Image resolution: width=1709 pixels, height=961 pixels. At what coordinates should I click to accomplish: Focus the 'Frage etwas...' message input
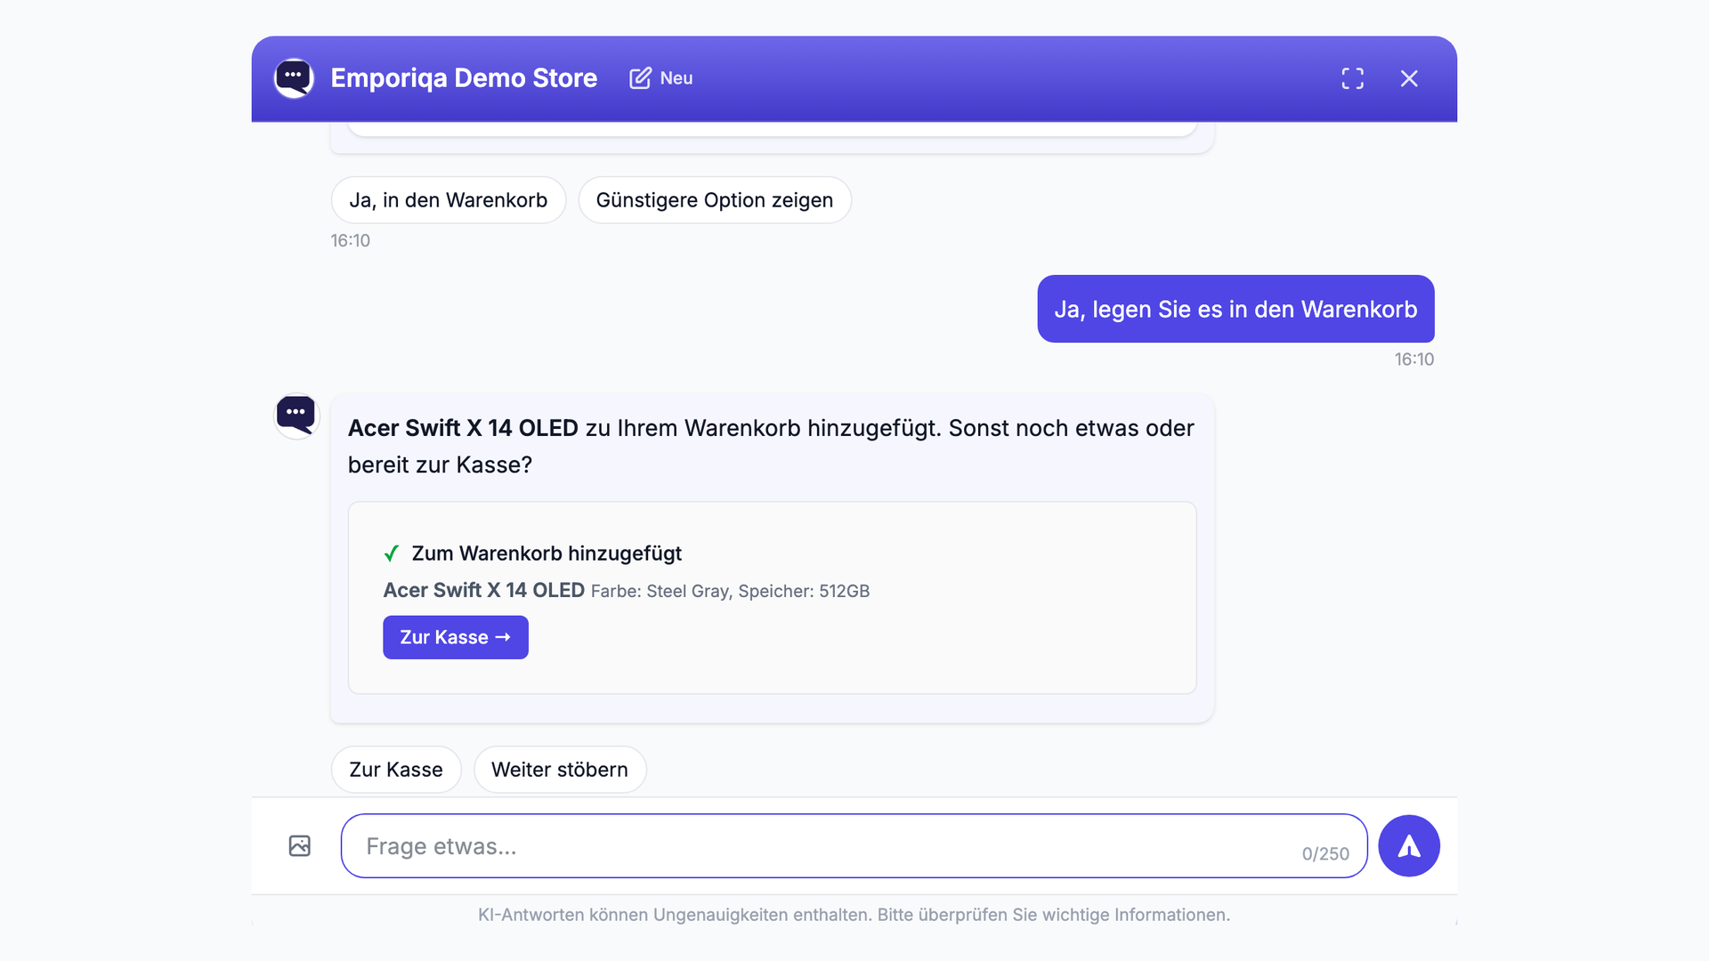point(854,846)
